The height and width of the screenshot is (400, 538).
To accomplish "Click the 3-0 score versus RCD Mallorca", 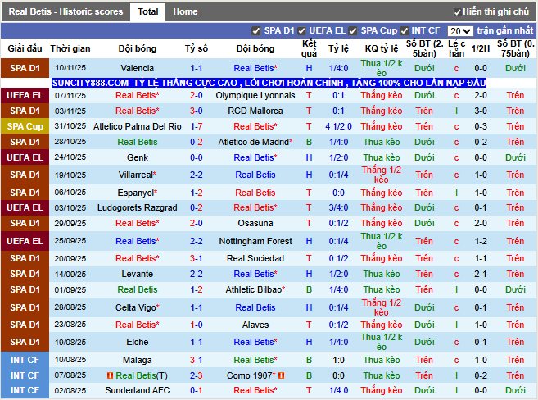I will pos(197,111).
